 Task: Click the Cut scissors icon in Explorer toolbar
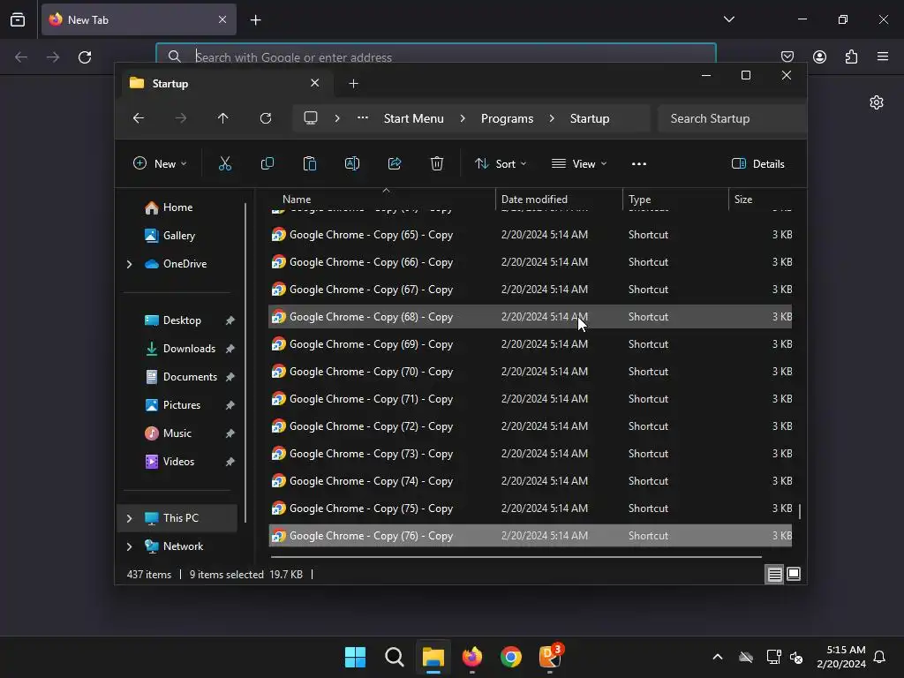(225, 163)
